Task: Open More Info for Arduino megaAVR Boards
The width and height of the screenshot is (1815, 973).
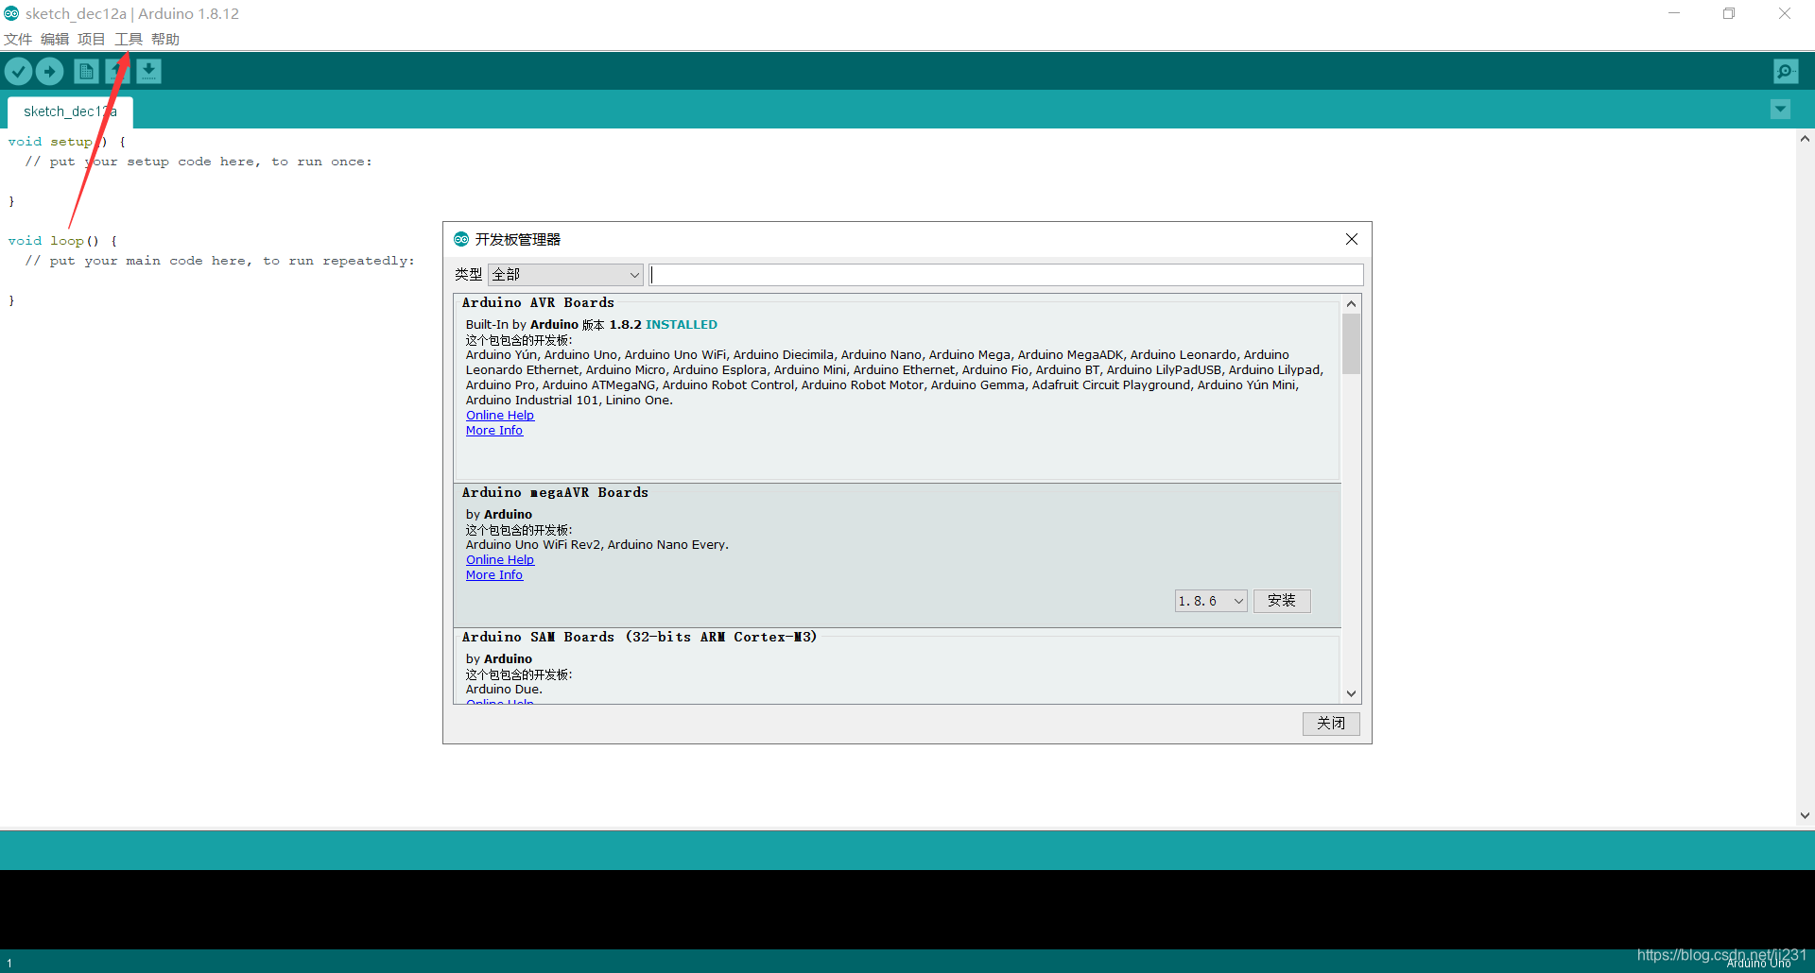Action: (x=494, y=574)
